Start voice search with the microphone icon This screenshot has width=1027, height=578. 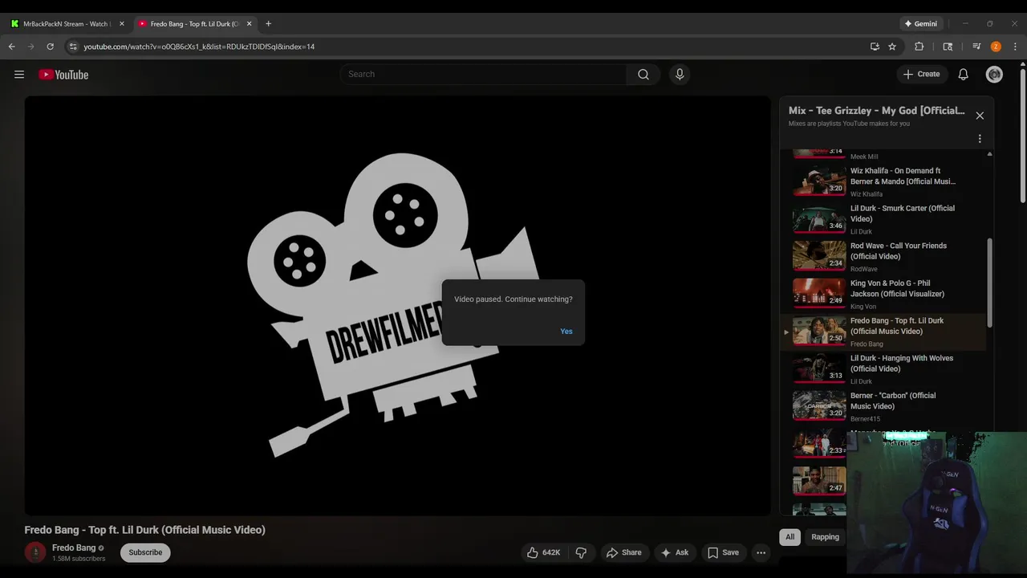pos(680,75)
